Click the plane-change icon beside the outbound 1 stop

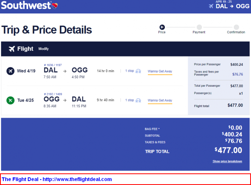138,71
